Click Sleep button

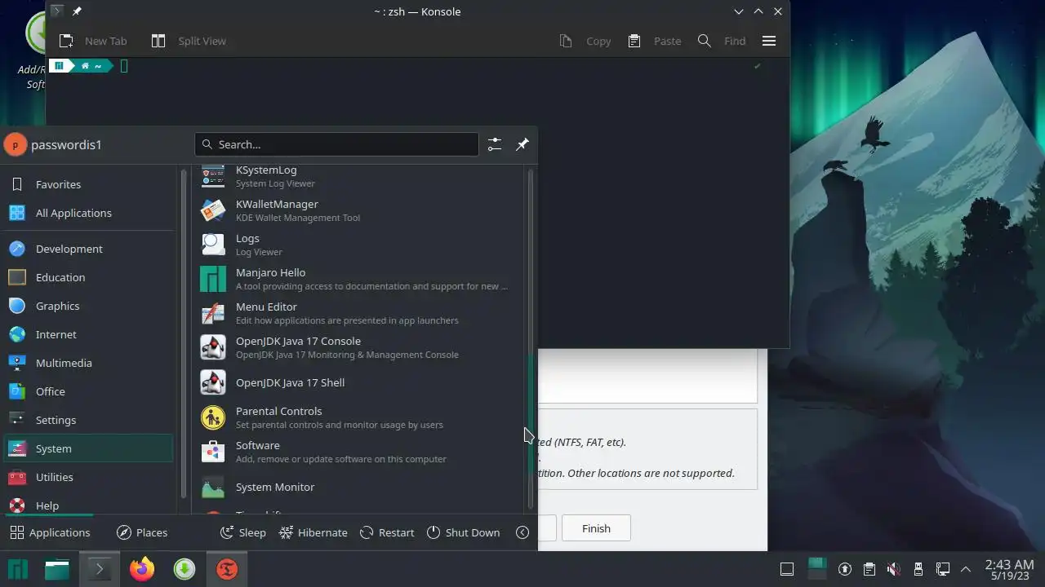point(243,532)
